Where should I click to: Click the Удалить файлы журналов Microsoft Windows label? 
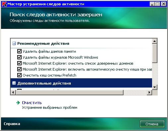[60, 57]
